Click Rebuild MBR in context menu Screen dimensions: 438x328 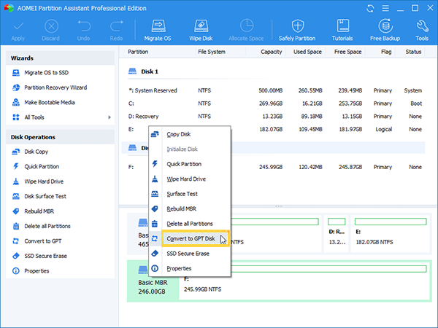[190, 209]
